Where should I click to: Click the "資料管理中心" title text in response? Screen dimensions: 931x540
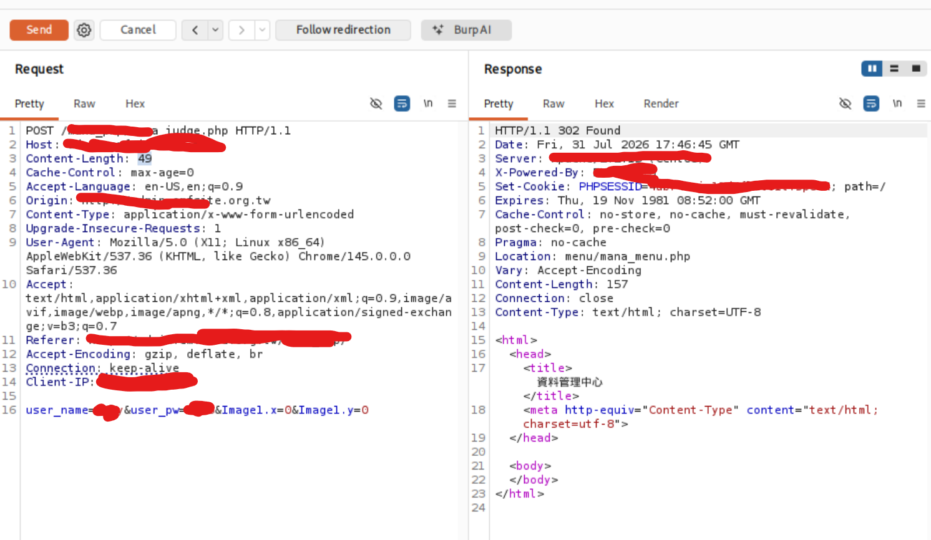tap(570, 382)
